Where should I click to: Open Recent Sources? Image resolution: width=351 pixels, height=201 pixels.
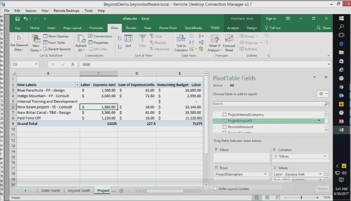click(57, 49)
